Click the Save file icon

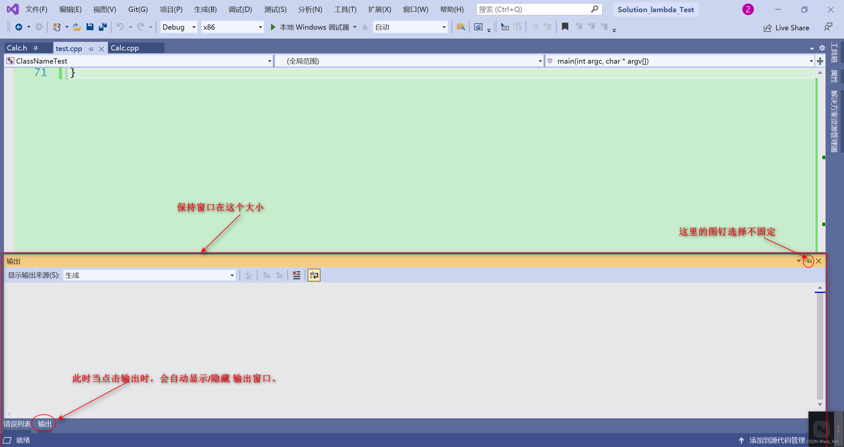point(90,27)
